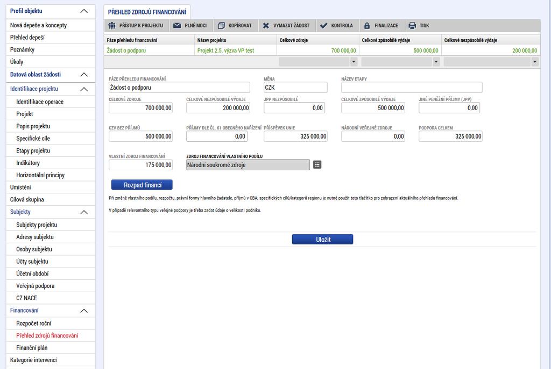Click the Tisk printer icon
Image resolution: width=551 pixels, height=369 pixels.
coord(412,26)
